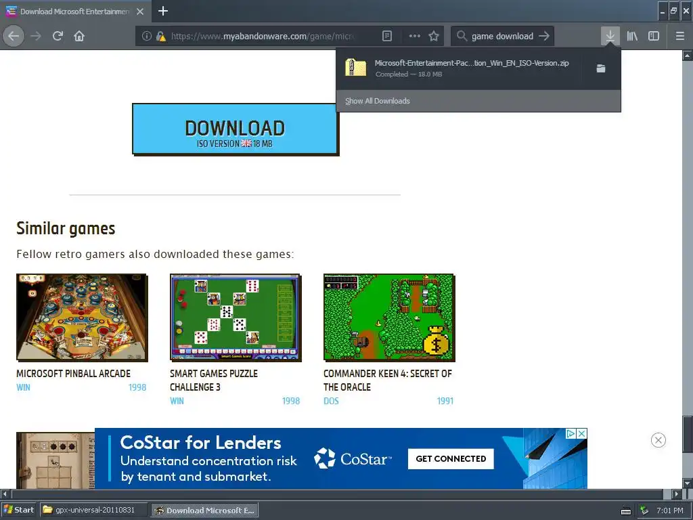This screenshot has height=520, width=693.
Task: Bookmark this page with the star
Action: [x=434, y=37]
